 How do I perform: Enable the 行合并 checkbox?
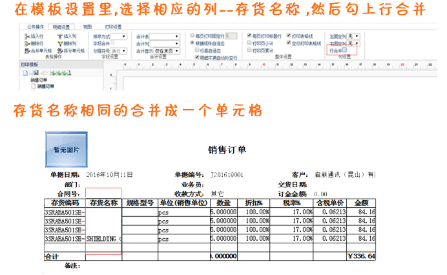344,50
